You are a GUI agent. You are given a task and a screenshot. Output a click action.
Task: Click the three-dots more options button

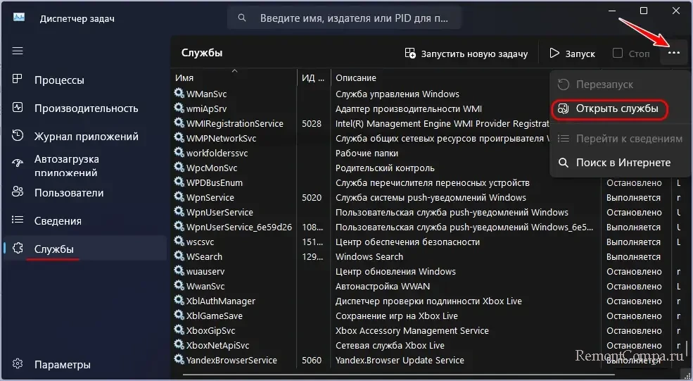[x=674, y=54]
